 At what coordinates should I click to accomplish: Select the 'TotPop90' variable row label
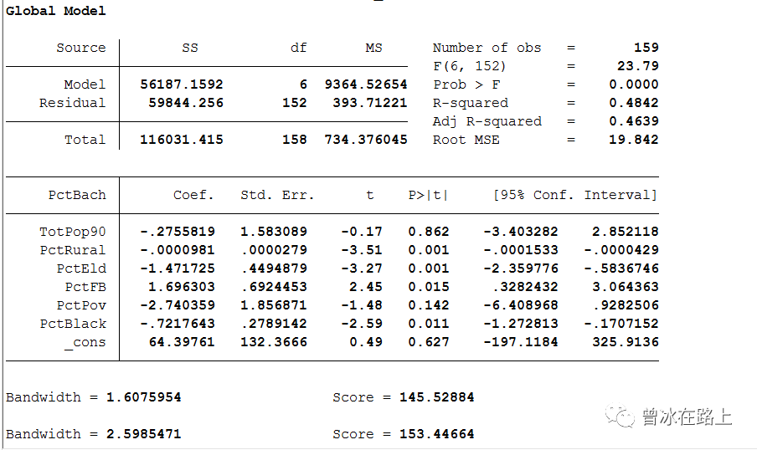tap(72, 232)
